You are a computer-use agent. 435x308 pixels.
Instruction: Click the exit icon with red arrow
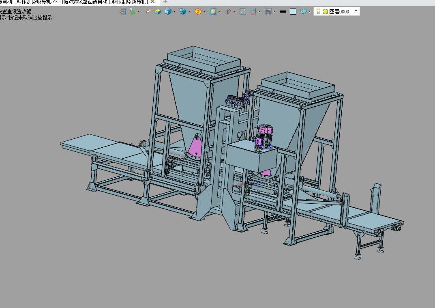pos(122,11)
